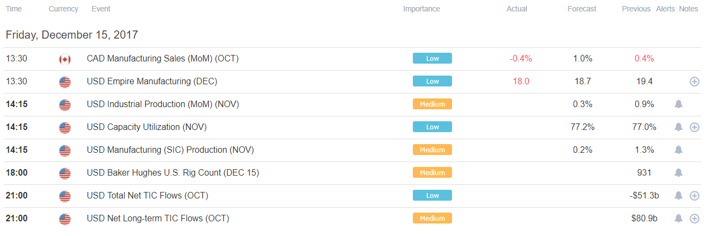This screenshot has width=706, height=236.
Task: Click US flag beside Empire Manufacturing
Action: [65, 82]
